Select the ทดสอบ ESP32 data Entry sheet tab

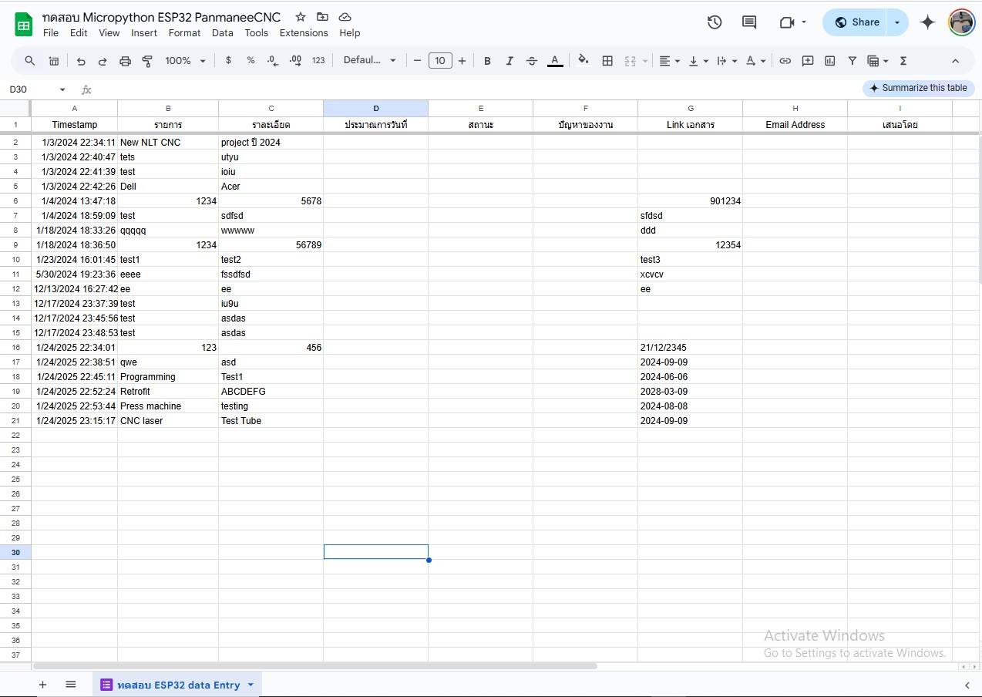[178, 685]
